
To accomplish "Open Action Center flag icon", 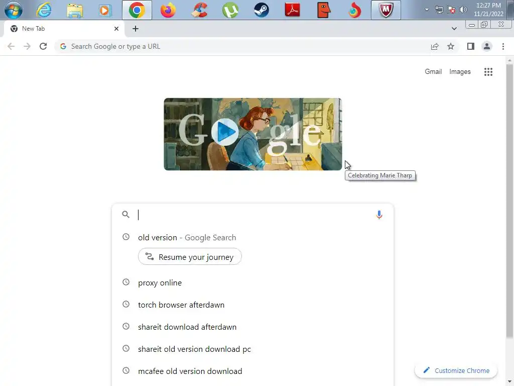I will [451, 10].
